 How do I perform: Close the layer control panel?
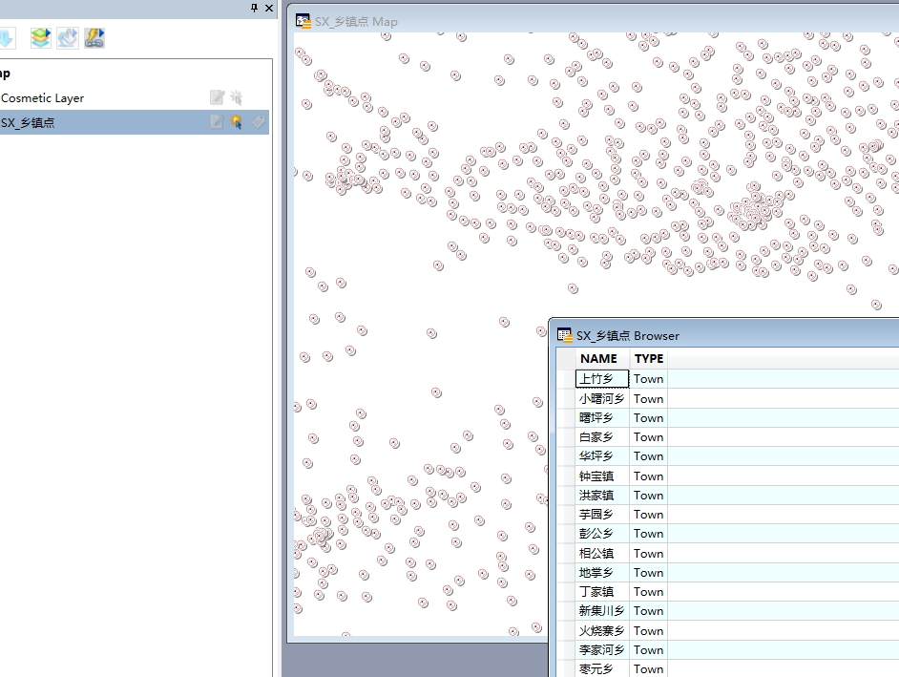(269, 8)
